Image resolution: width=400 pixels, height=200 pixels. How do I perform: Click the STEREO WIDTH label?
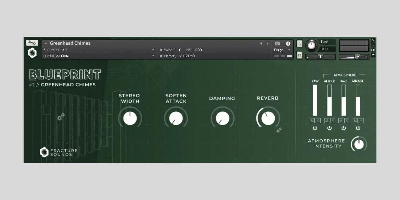[130, 98]
